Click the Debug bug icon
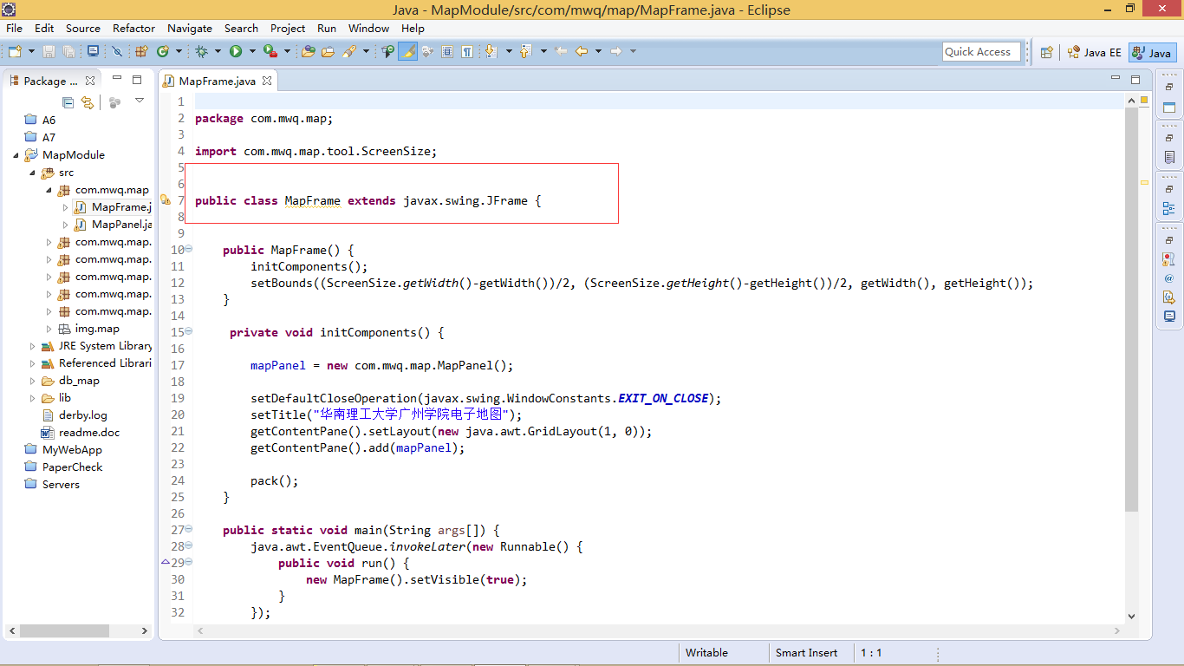 coord(201,52)
